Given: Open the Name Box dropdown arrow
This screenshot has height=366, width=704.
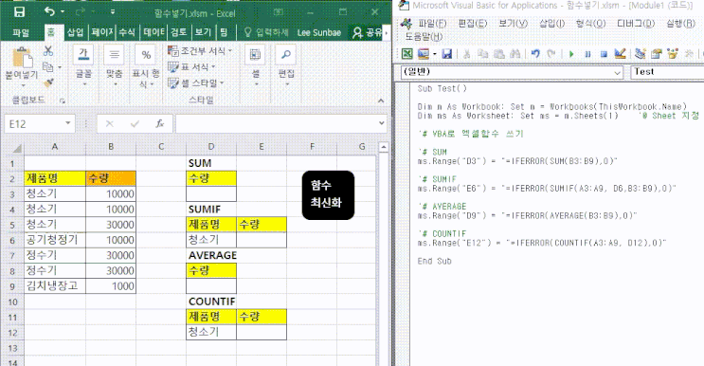Looking at the screenshot, I should 68,123.
